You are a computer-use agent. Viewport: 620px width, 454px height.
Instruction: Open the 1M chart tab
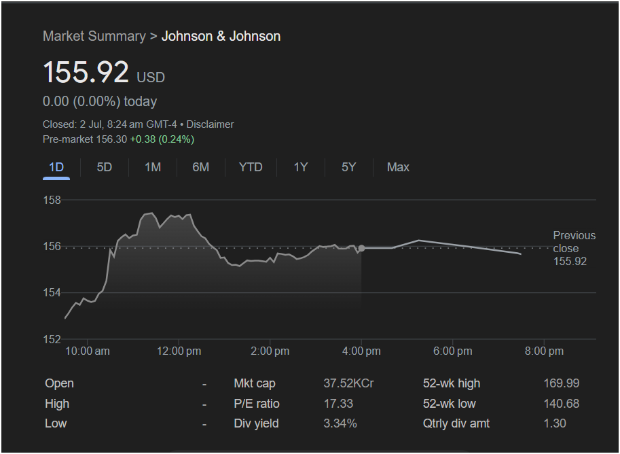coord(153,167)
